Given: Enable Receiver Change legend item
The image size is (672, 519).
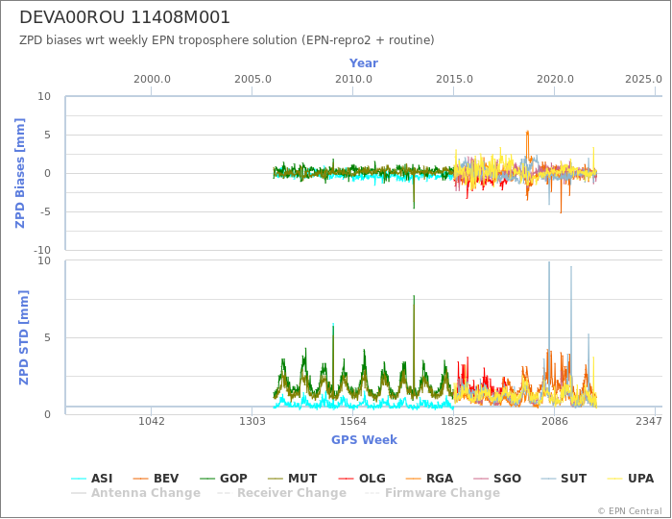Looking at the screenshot, I should 281,493.
